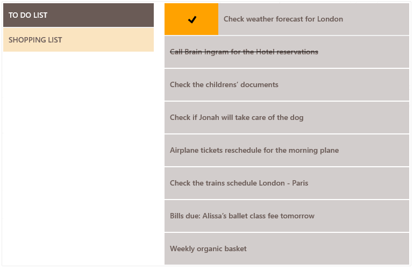Click the word 'London' in the weather task
This screenshot has width=414, height=270.
pyautogui.click(x=330, y=19)
